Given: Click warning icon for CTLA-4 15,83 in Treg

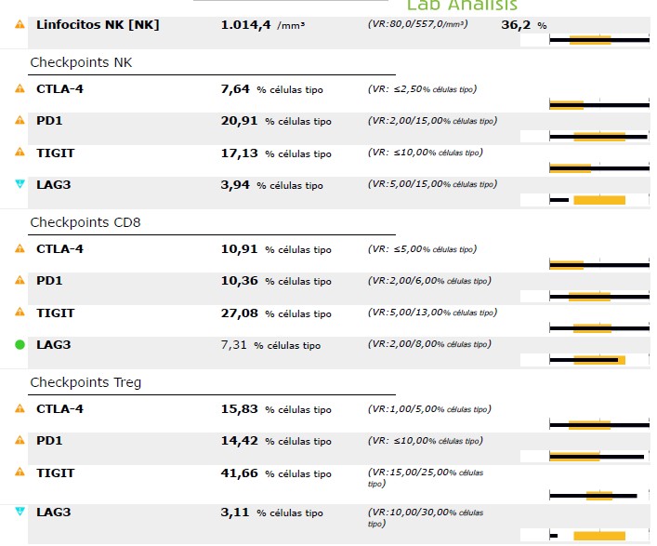Looking at the screenshot, I should coord(20,409).
